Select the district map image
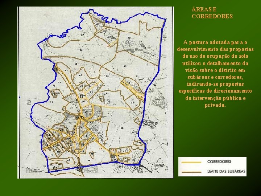The width and height of the screenshot is (261, 196). [x=96, y=93]
